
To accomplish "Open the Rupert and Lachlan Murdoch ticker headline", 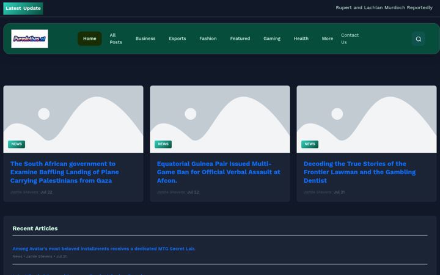I will pyautogui.click(x=384, y=7).
